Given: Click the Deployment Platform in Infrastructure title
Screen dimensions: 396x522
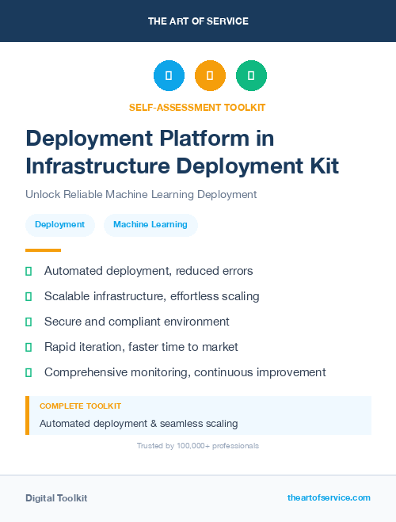Looking at the screenshot, I should [182, 152].
